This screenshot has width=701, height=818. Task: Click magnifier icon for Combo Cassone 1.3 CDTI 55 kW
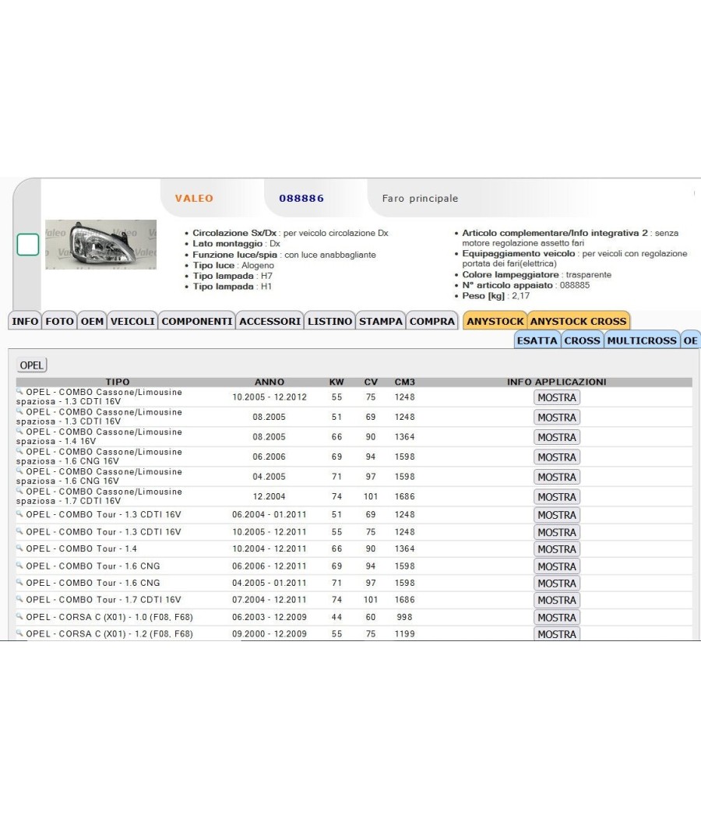click(19, 391)
